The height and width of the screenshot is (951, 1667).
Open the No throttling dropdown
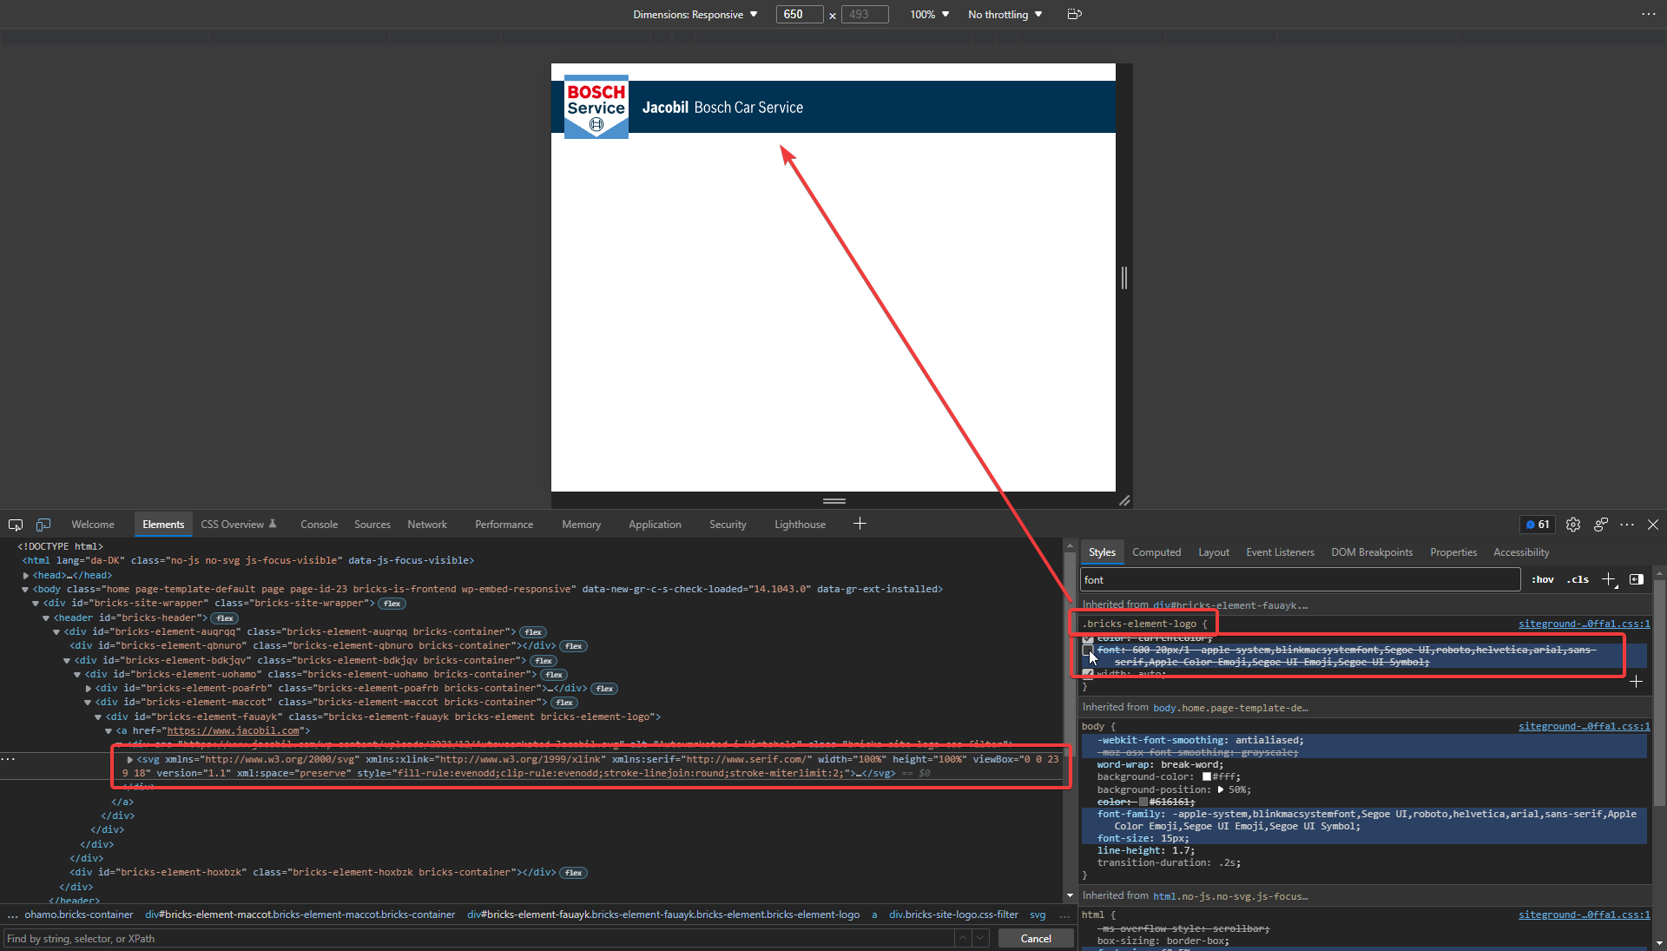click(x=1005, y=14)
